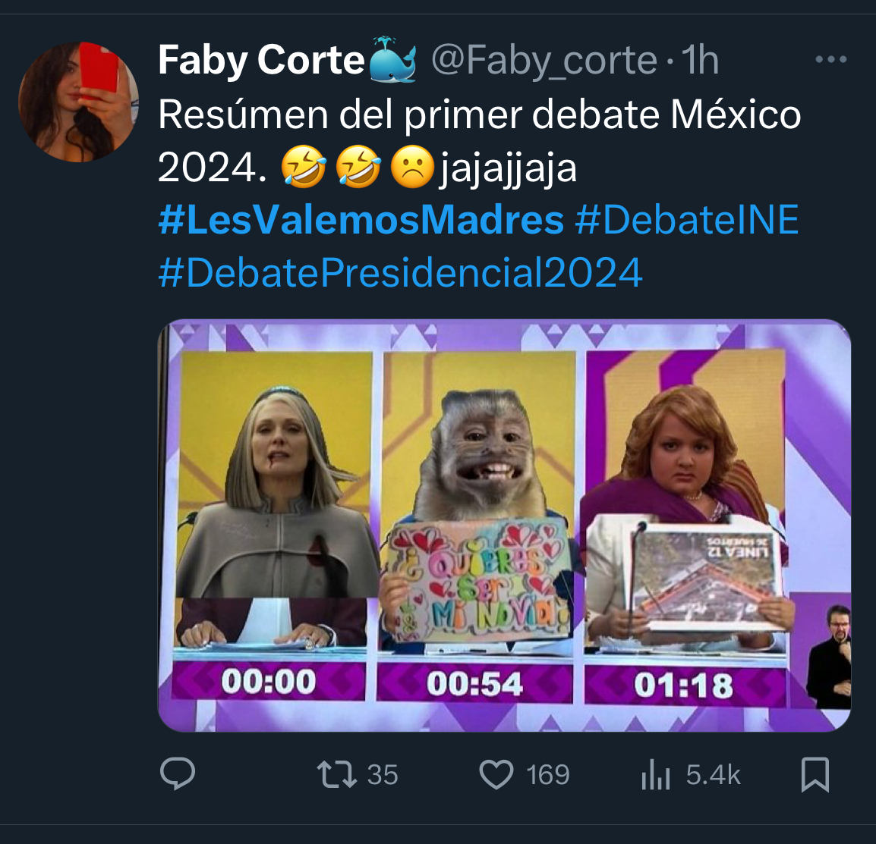Open the #DebatePresidencial2024 hashtag

[400, 273]
